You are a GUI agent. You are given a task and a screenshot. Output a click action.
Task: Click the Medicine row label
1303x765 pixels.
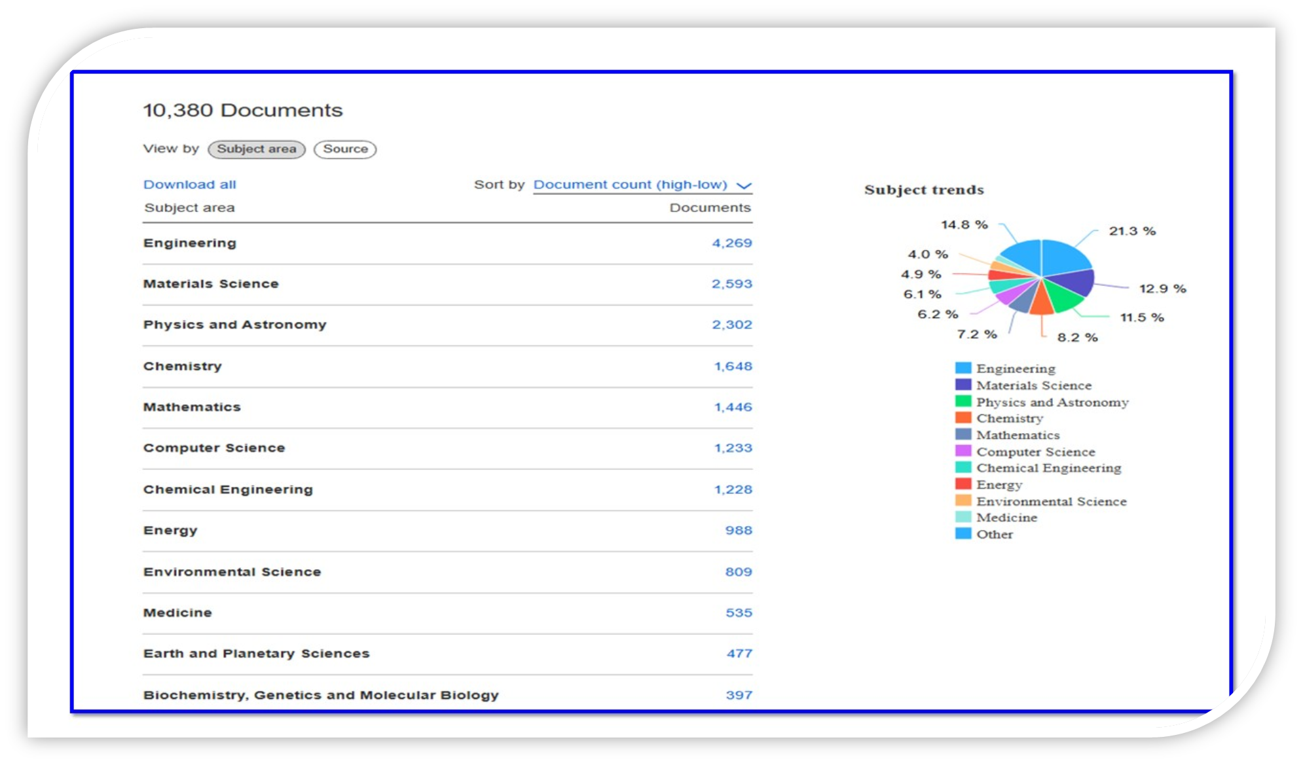point(177,613)
